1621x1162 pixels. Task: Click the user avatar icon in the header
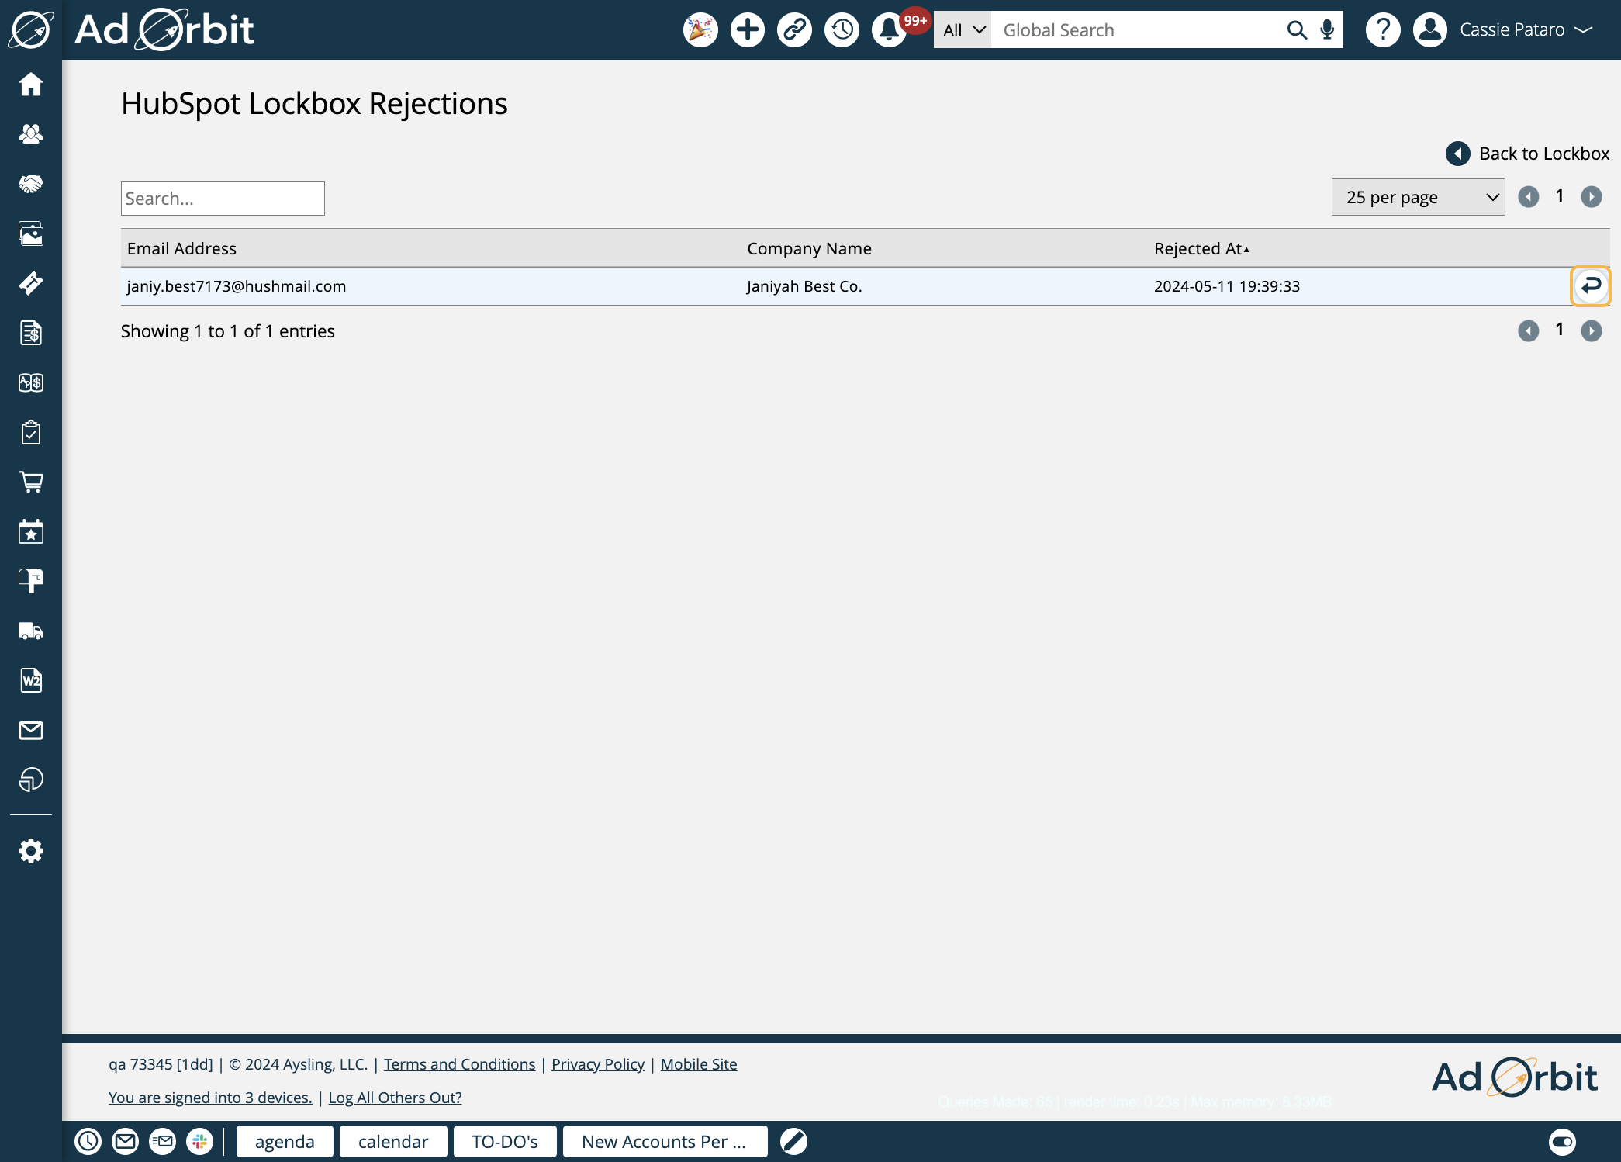(1430, 30)
